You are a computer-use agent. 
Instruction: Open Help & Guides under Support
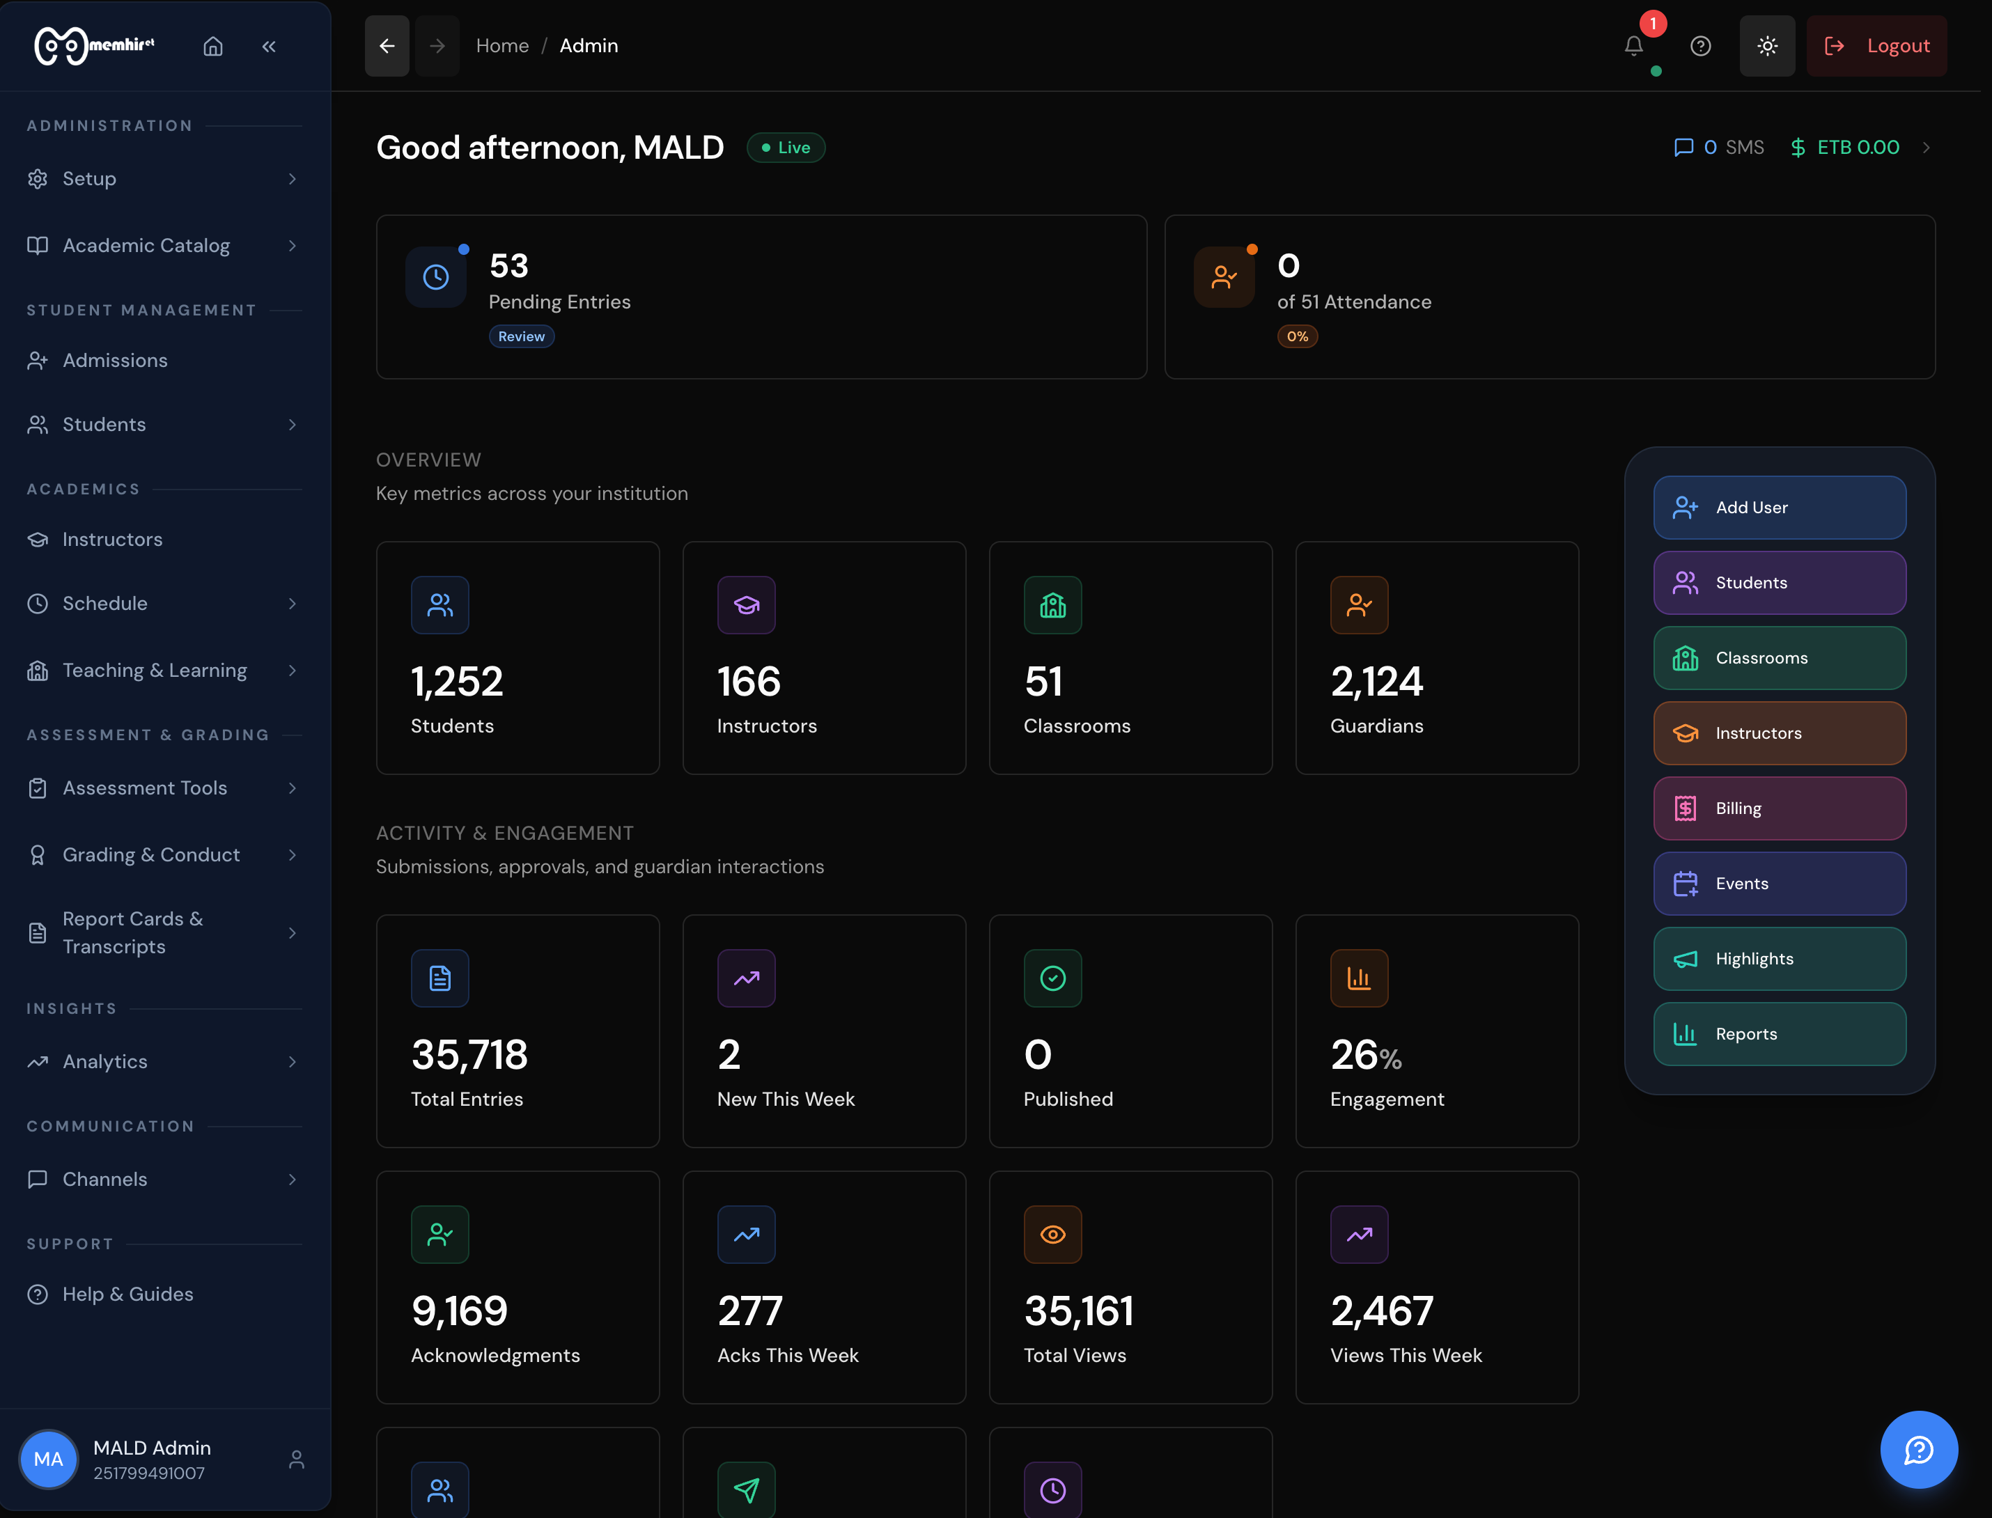click(127, 1294)
